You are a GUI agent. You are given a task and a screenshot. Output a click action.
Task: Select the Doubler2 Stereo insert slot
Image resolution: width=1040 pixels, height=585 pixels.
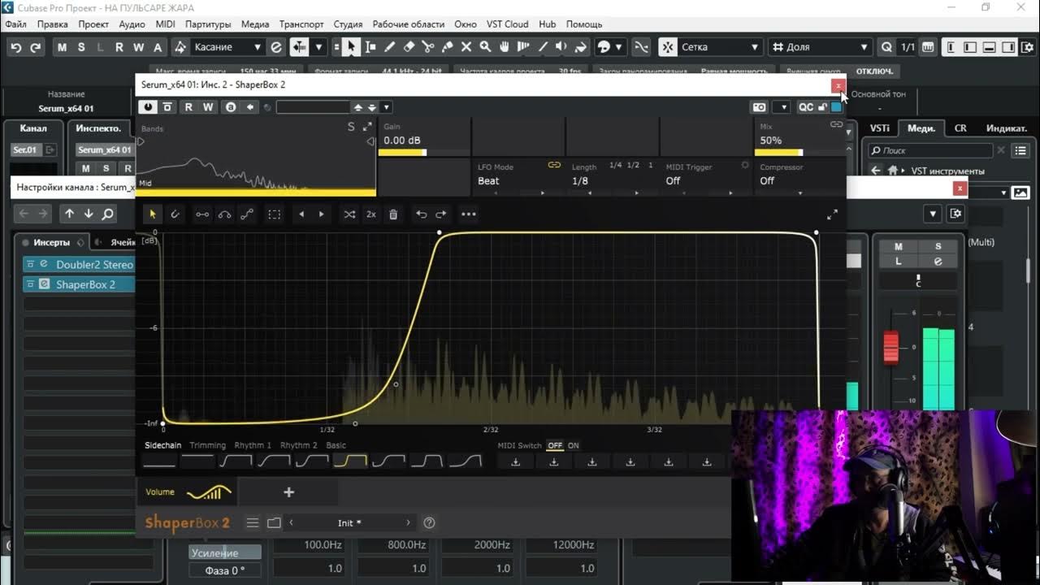click(x=94, y=264)
